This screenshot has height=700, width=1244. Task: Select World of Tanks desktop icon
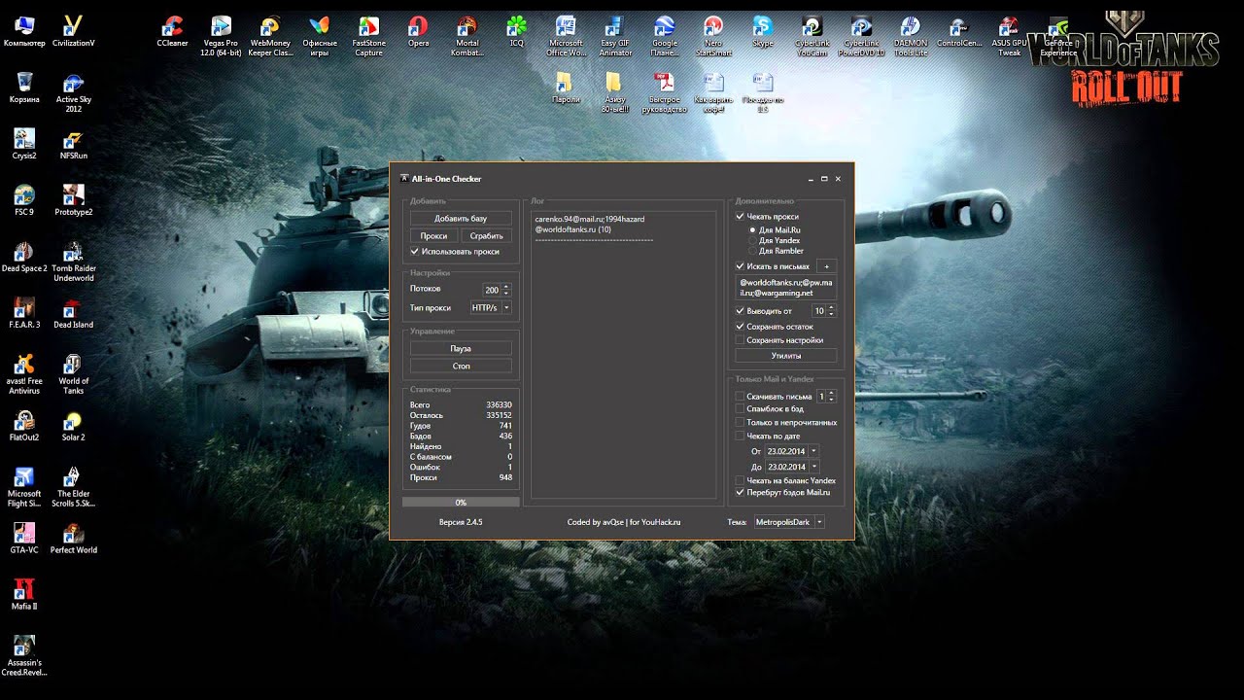pos(73,374)
